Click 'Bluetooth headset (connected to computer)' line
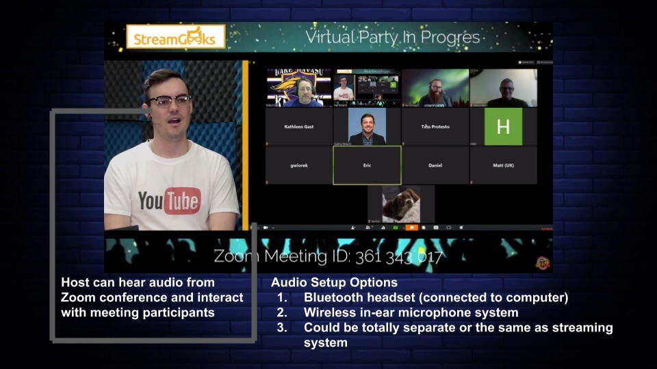The image size is (657, 369). click(x=436, y=297)
